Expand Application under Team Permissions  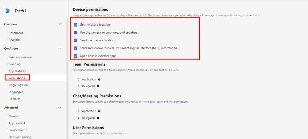point(79,80)
